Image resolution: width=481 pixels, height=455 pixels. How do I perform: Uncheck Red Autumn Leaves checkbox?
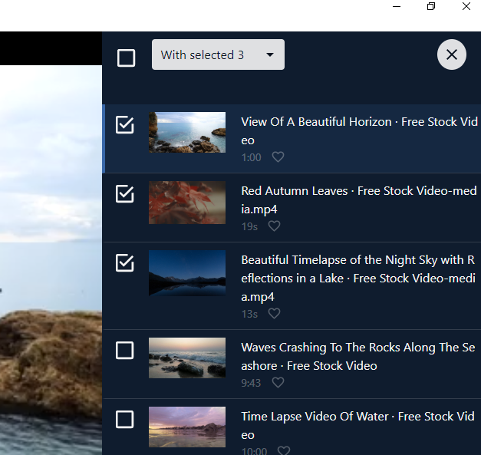tap(124, 194)
